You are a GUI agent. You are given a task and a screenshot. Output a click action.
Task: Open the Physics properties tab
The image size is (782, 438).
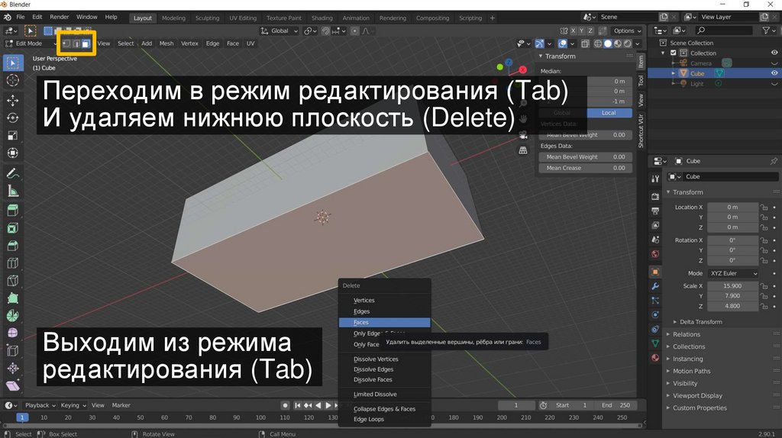[655, 315]
